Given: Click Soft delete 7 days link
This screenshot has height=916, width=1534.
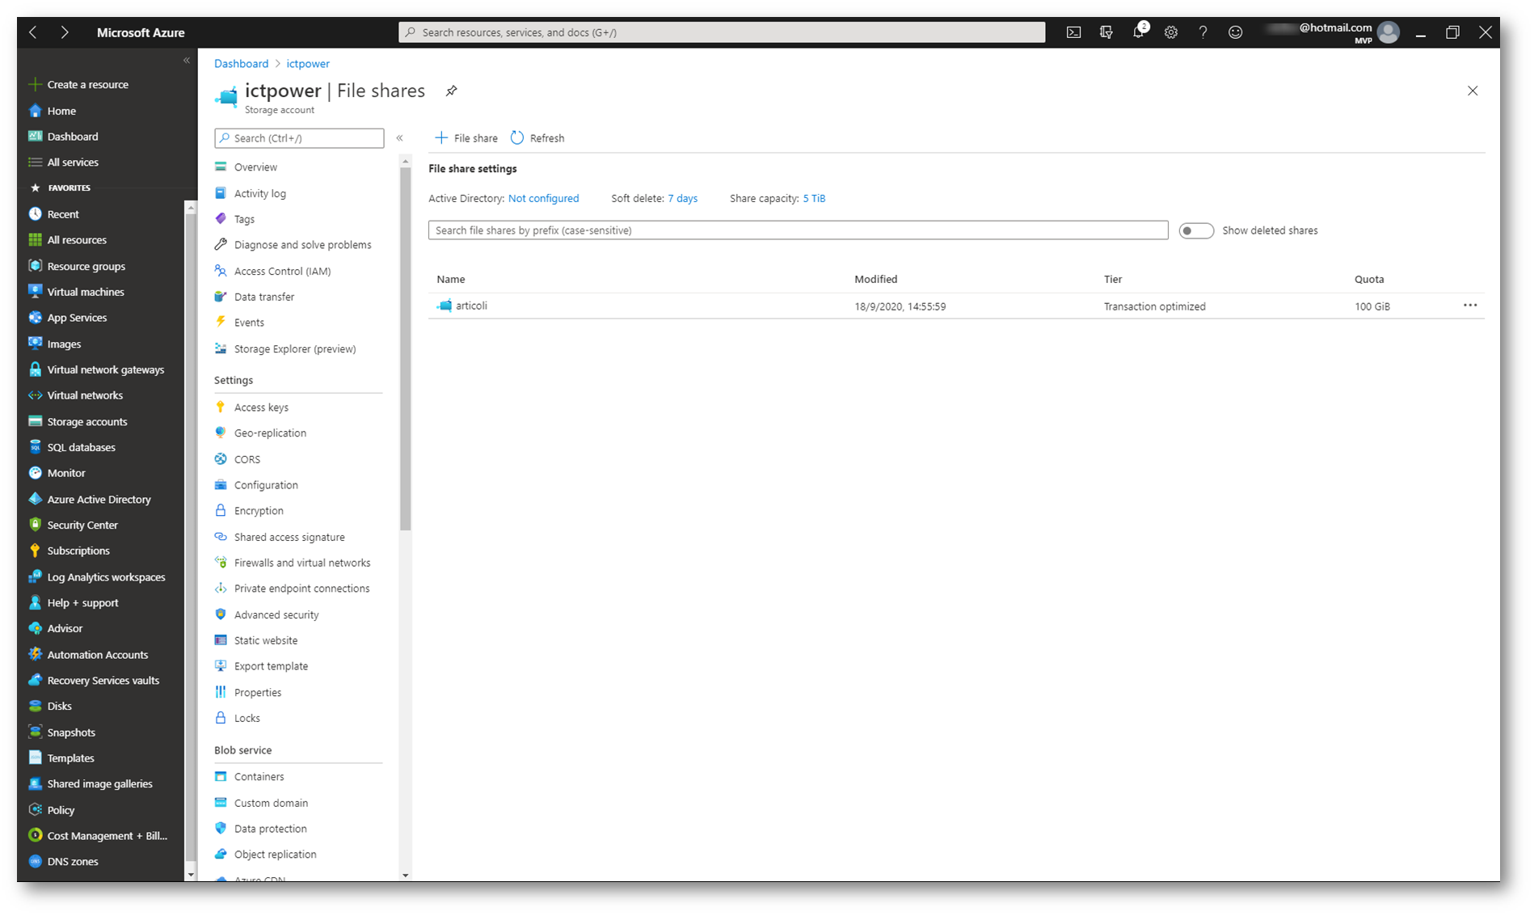Looking at the screenshot, I should [x=682, y=198].
